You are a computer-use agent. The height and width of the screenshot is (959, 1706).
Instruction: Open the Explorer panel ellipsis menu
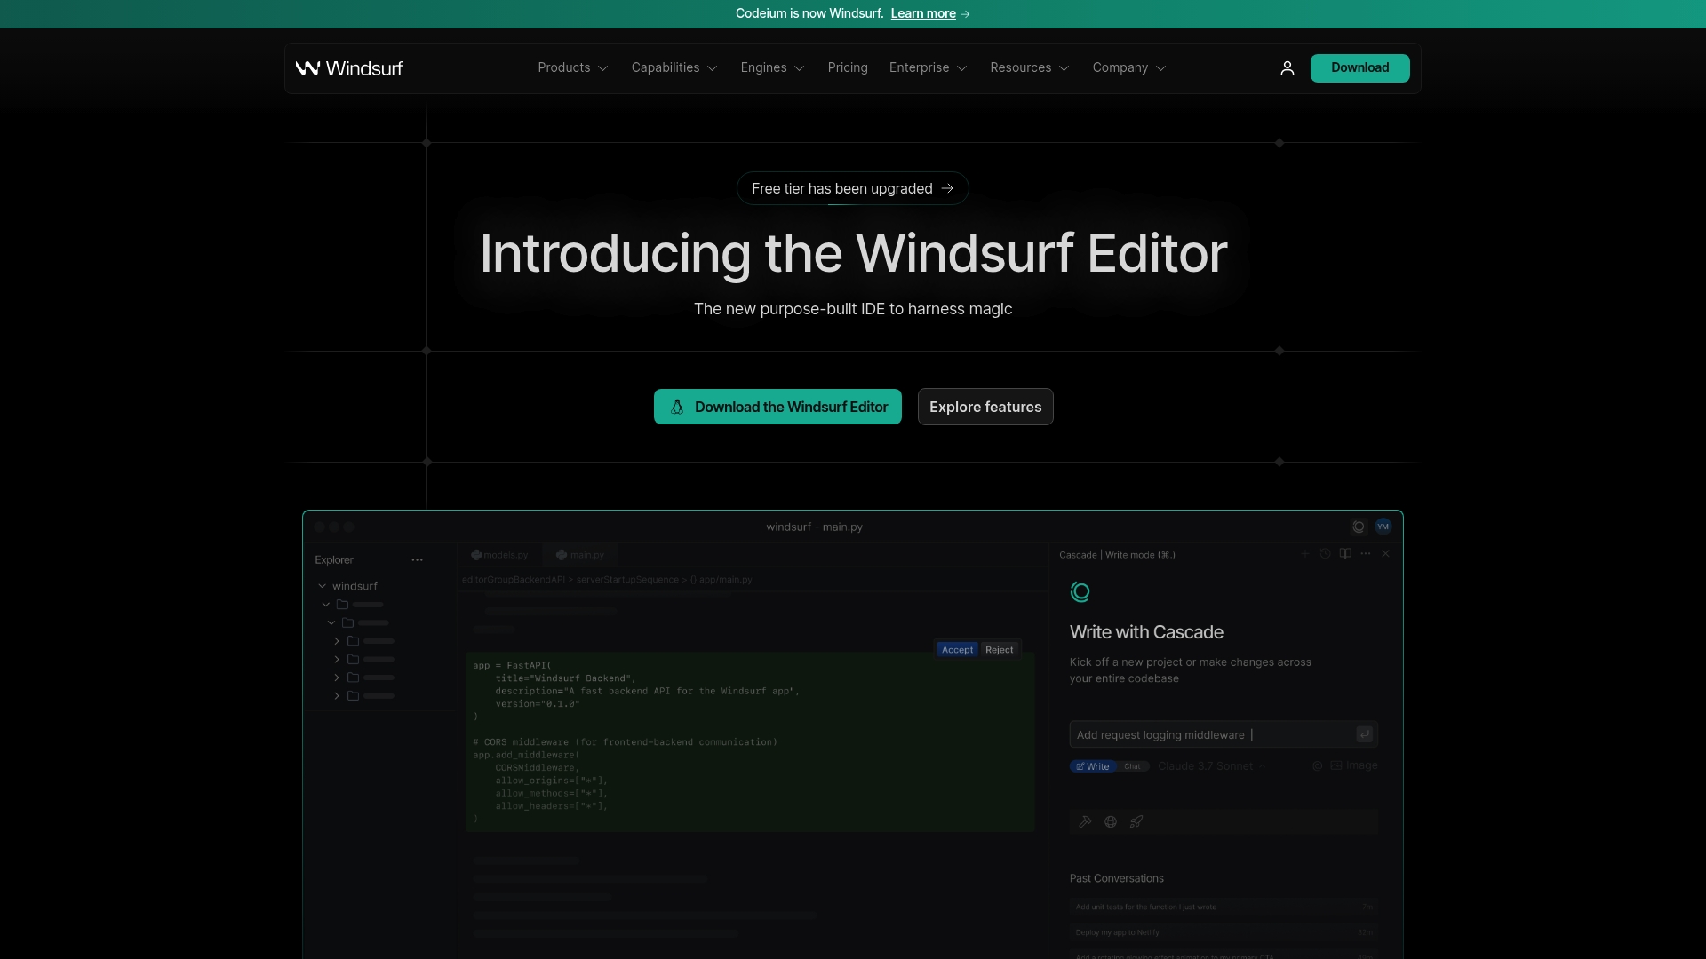tap(418, 560)
